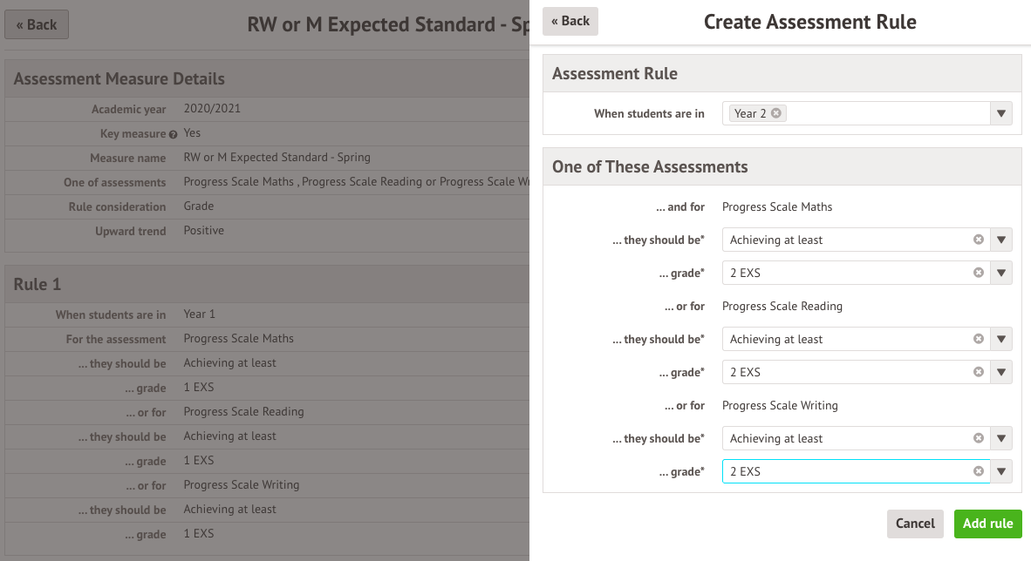The image size is (1031, 561).
Task: Remove the Year 2 tag
Action: pos(775,113)
